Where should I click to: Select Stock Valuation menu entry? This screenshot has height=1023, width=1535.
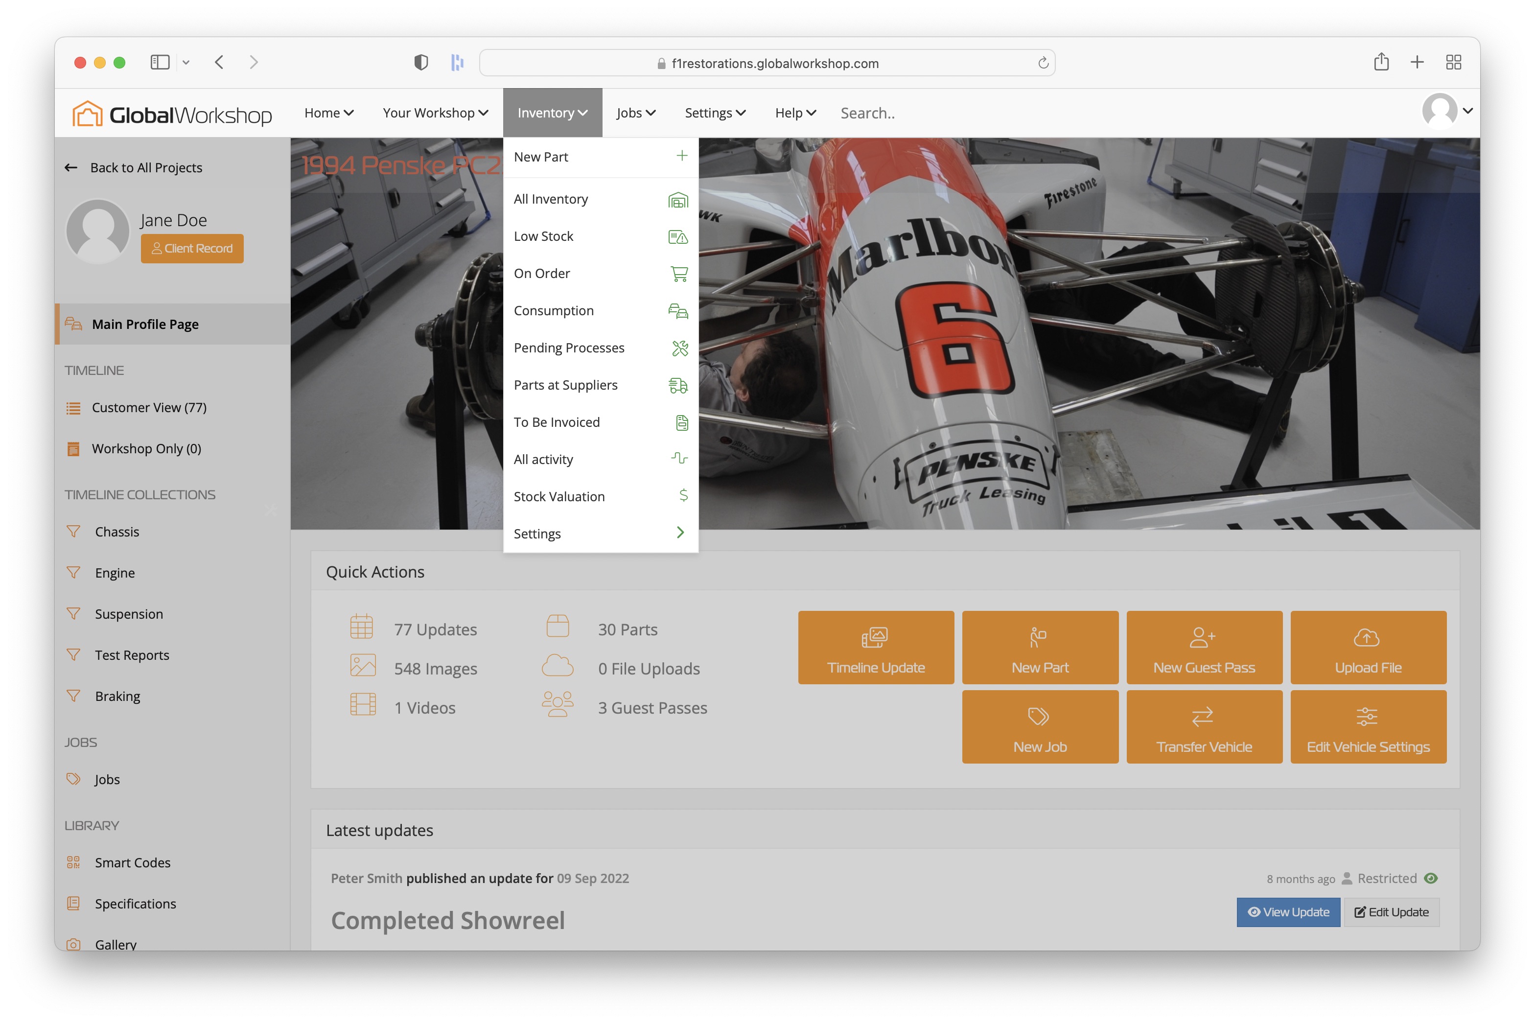600,496
